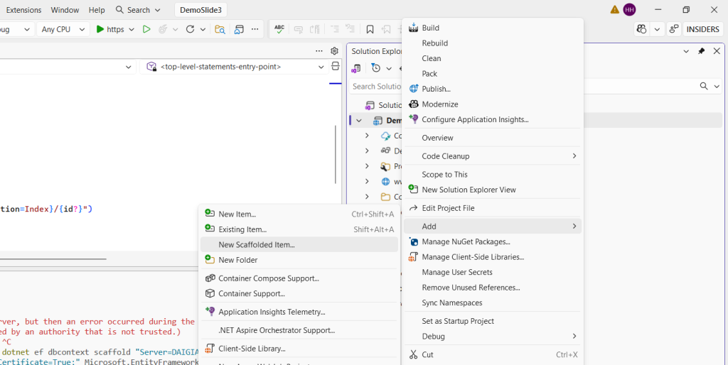Click the GitHub Copilot icon
The width and height of the screenshot is (728, 365).
point(642,30)
